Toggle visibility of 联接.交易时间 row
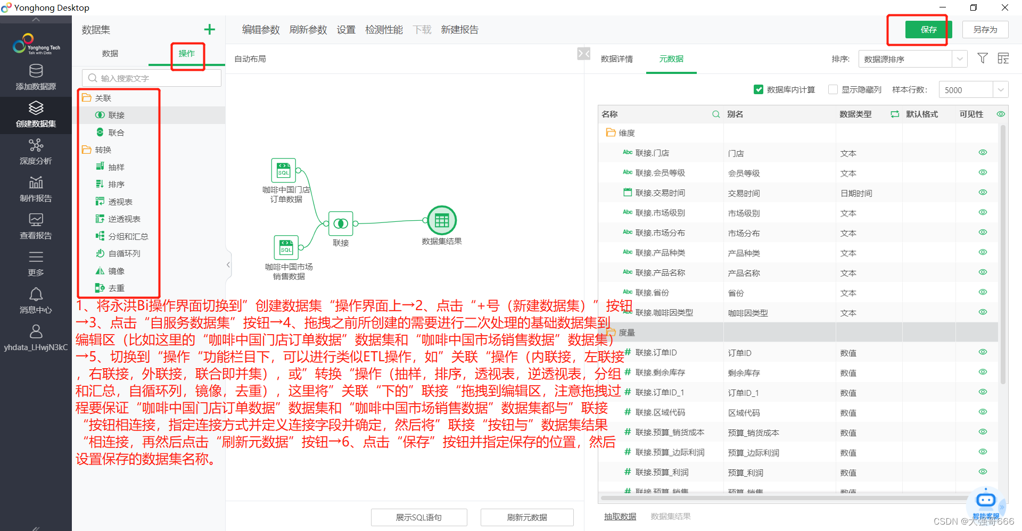 point(983,193)
